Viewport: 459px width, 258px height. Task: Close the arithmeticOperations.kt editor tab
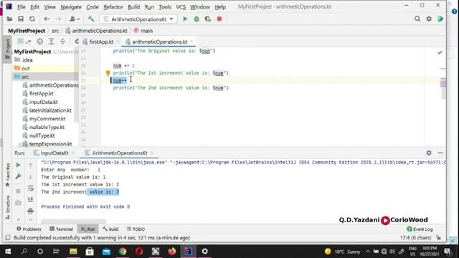coord(191,42)
